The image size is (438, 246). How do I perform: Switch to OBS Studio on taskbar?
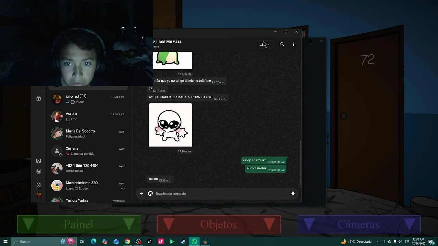[138, 242]
